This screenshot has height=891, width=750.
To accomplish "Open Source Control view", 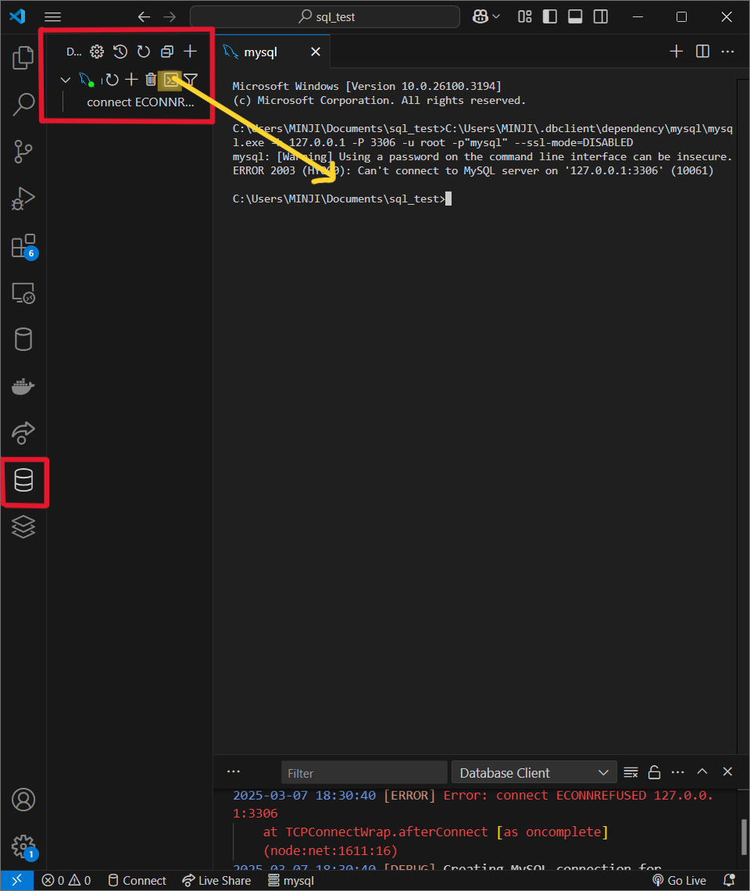I will point(23,152).
